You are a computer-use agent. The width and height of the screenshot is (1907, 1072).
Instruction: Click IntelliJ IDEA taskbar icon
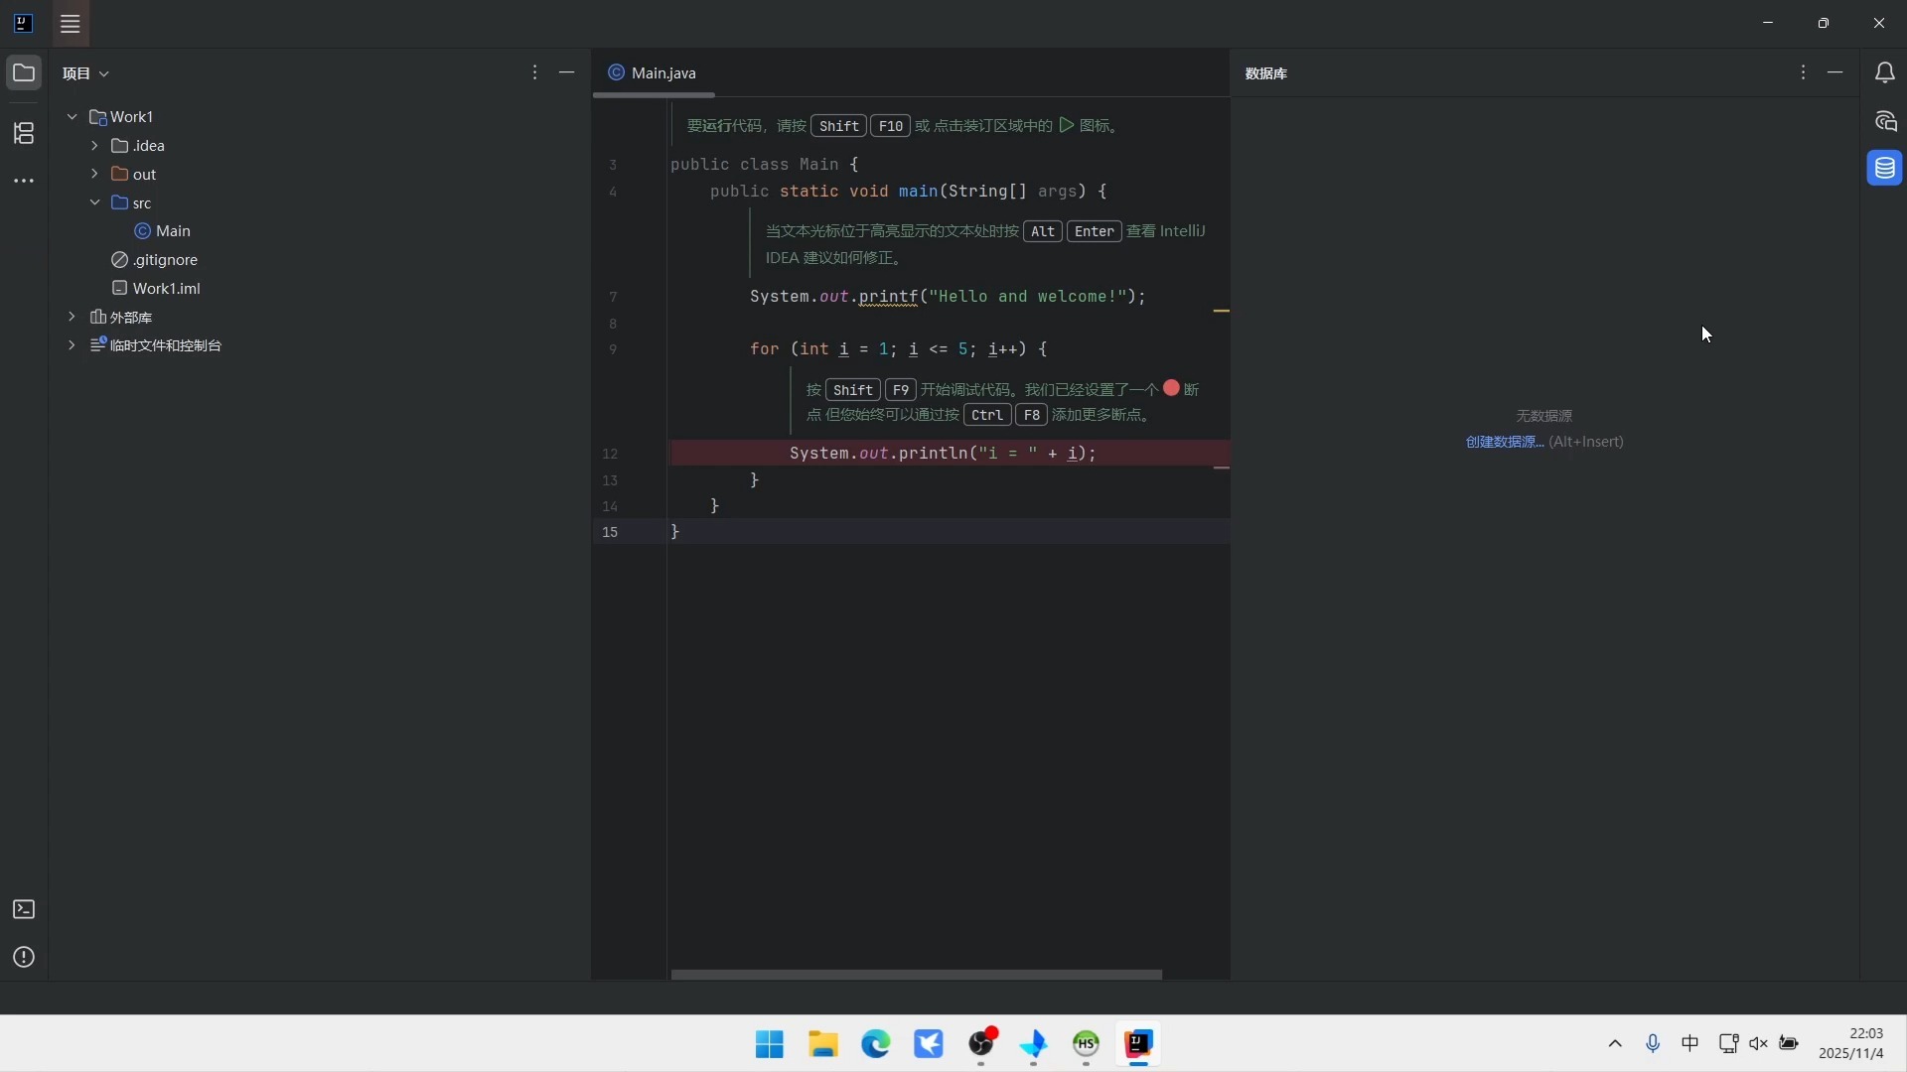pos(1138,1044)
